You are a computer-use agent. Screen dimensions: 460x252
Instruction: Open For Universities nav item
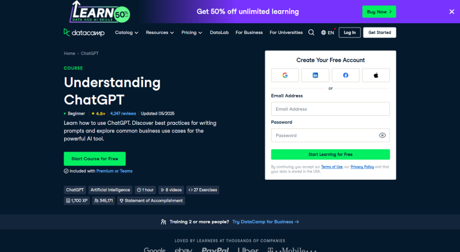pyautogui.click(x=286, y=32)
